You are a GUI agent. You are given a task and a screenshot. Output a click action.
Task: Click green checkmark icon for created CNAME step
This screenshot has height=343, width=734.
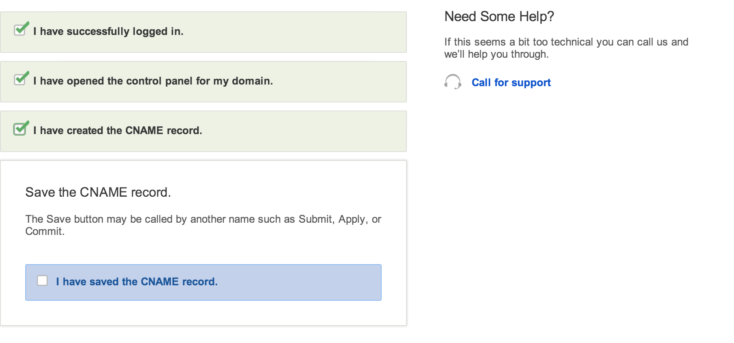click(22, 128)
